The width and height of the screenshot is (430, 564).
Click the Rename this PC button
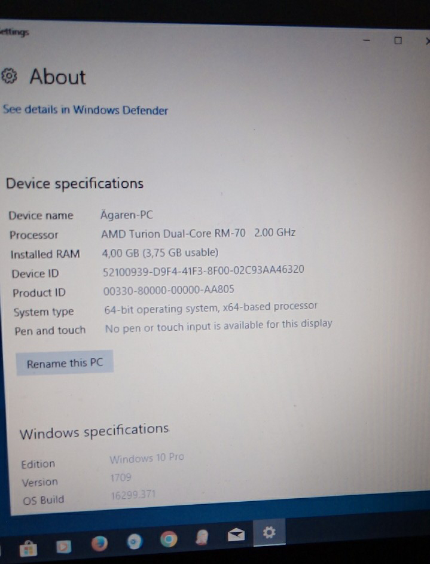coord(65,363)
